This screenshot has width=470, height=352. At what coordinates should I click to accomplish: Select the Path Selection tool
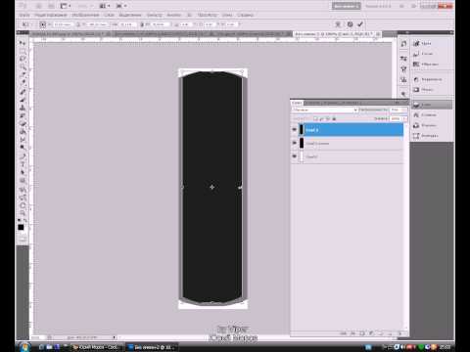23,172
